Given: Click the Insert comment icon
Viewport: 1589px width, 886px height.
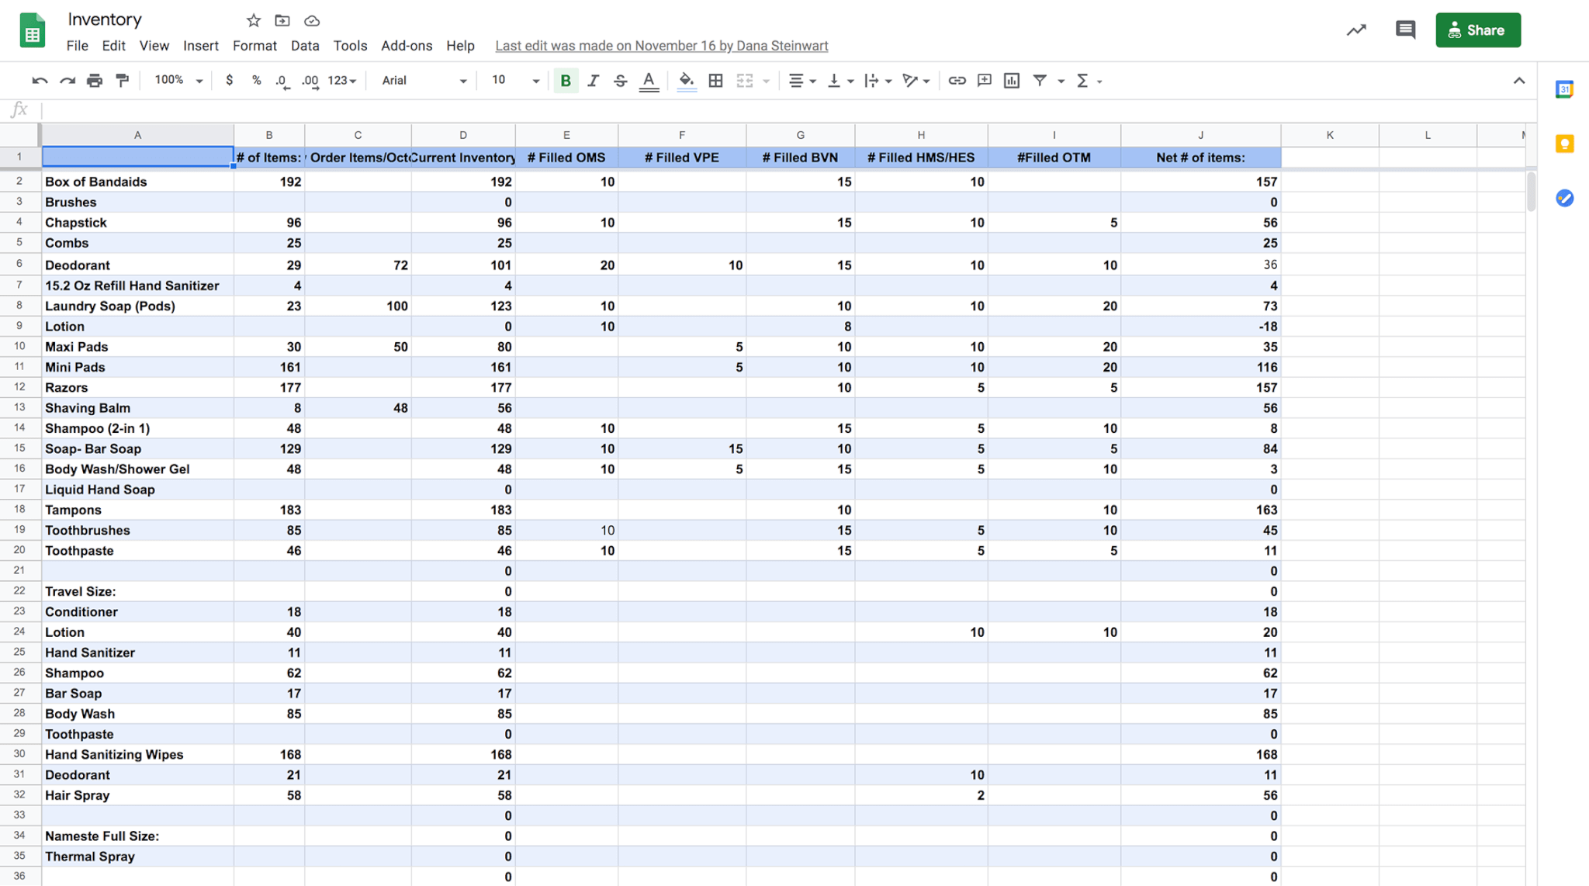Looking at the screenshot, I should [984, 81].
